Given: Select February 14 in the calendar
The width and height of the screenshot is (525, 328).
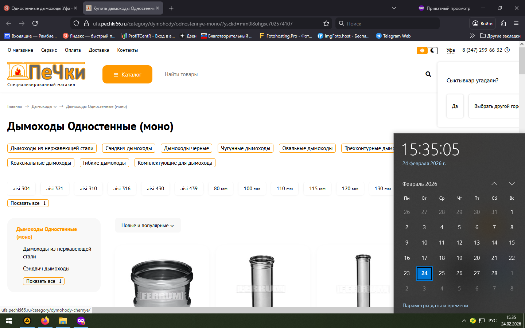Looking at the screenshot, I should [494, 243].
